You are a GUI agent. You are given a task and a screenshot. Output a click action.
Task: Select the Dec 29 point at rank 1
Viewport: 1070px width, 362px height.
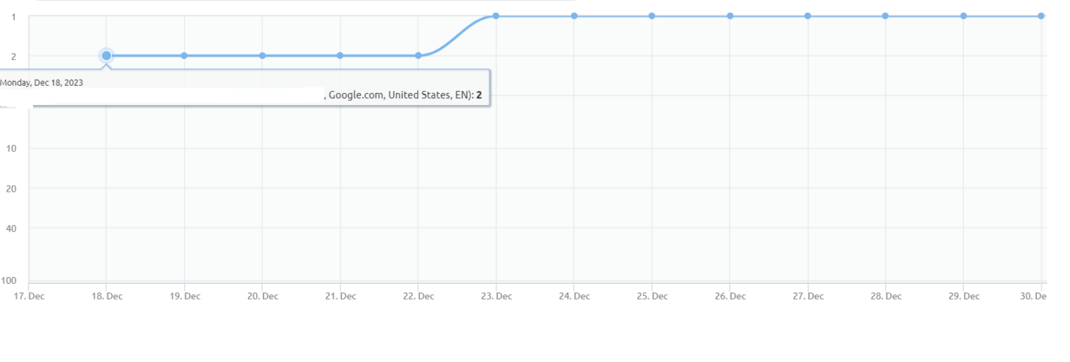(963, 16)
